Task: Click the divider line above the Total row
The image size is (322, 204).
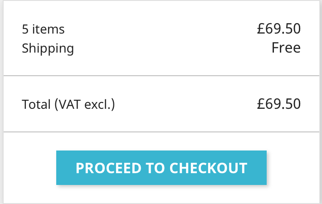Action: pos(161,76)
